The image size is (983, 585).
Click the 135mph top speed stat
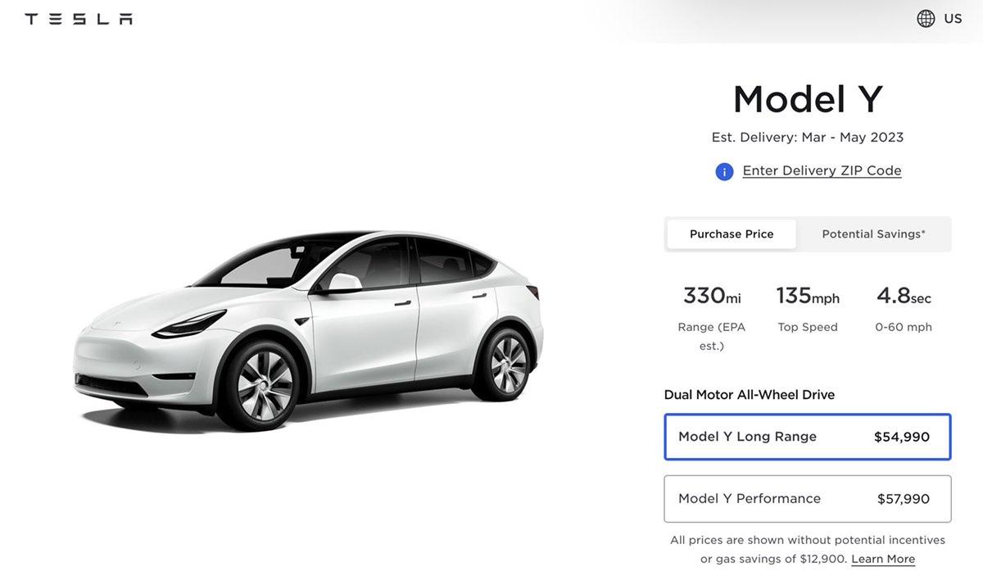click(808, 308)
